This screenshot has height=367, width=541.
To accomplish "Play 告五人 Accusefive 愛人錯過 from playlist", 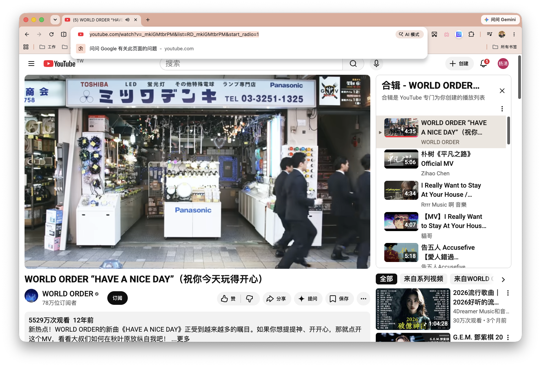I will (x=441, y=255).
